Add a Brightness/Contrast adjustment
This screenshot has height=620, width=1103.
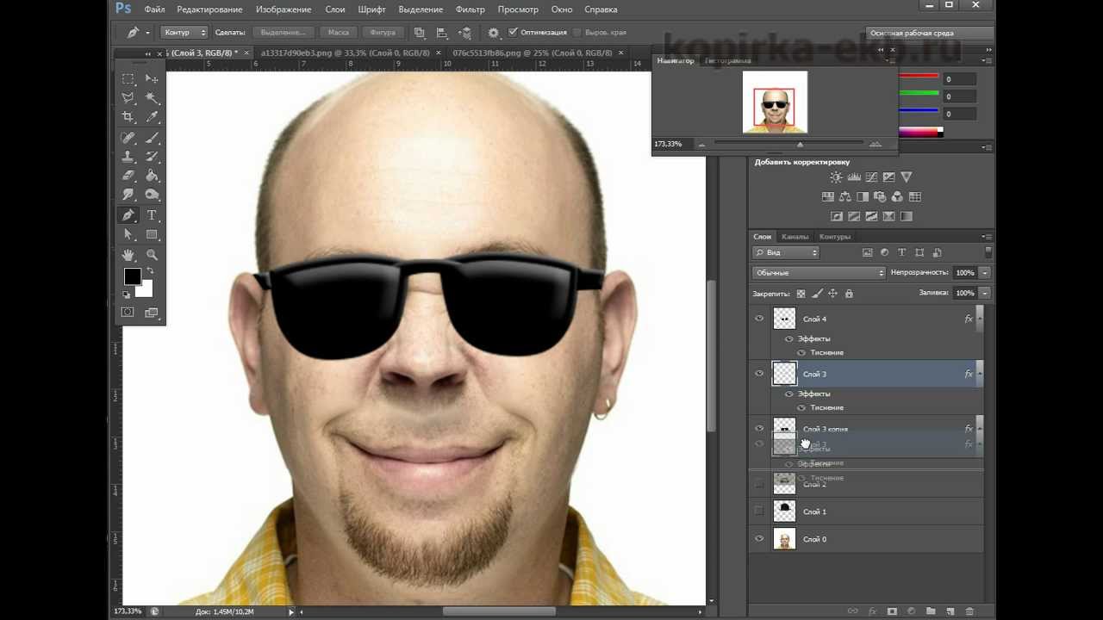836,177
